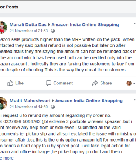Image resolution: width=136 pixels, height=164 pixels.
Task: Click the globe privacy icon on Manali's post
Action: pos(53,31)
